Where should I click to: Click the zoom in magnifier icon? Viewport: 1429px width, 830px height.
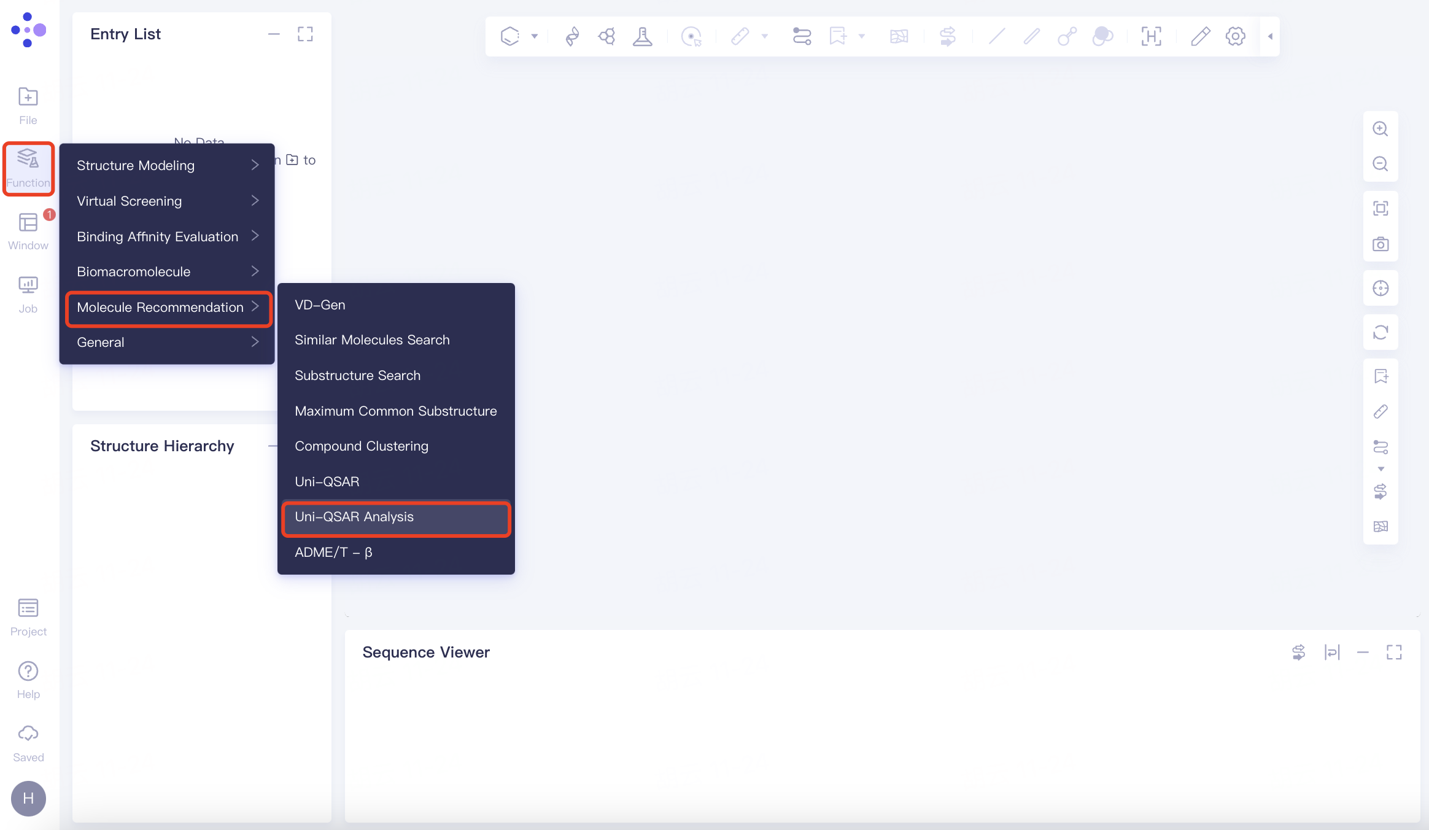click(x=1381, y=129)
